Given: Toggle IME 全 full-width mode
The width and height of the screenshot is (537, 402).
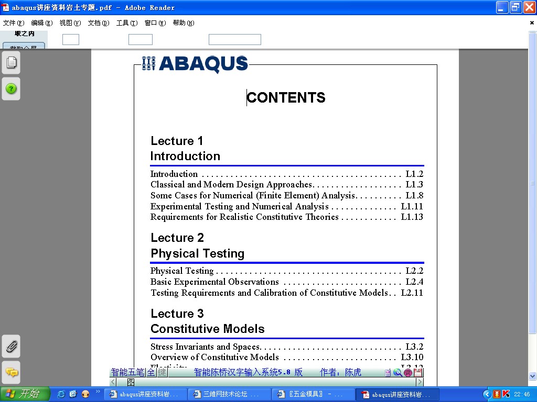Looking at the screenshot, I should (x=151, y=372).
